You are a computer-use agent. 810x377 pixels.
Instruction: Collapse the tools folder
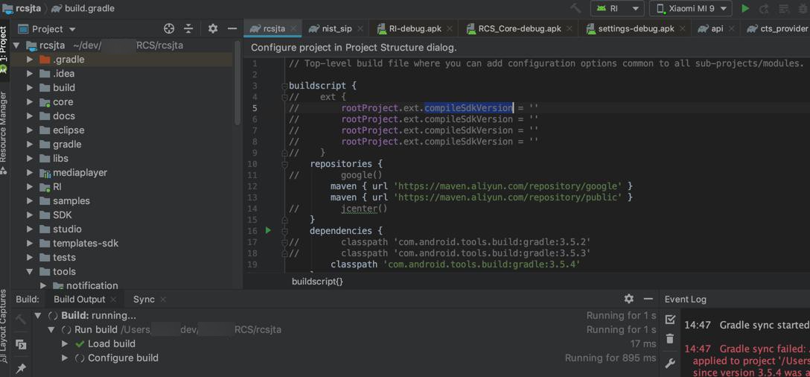tap(30, 271)
